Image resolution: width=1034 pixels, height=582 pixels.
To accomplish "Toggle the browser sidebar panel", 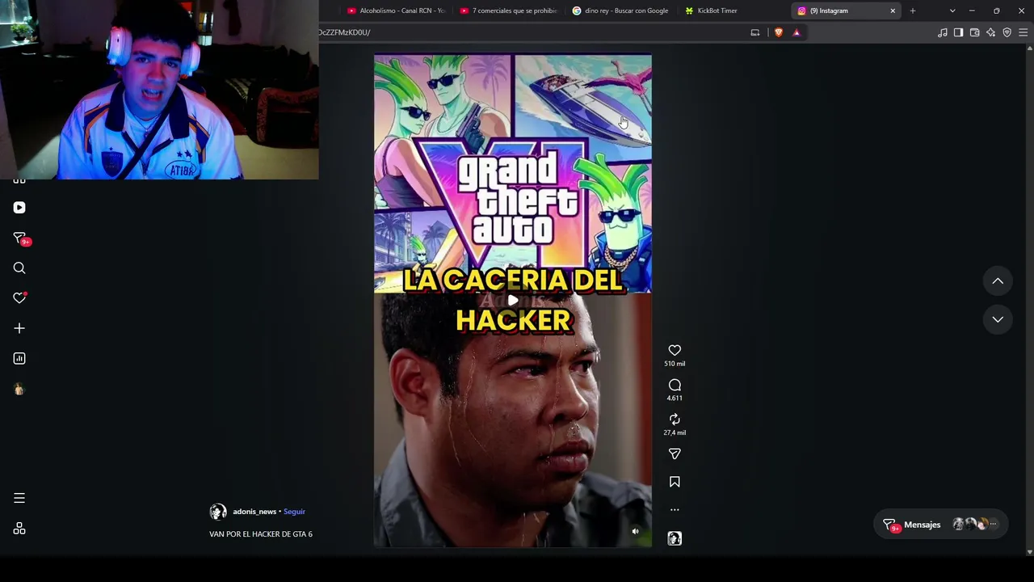I will [959, 32].
